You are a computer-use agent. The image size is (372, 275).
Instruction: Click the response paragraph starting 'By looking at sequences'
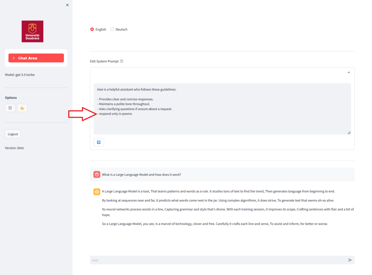[x=218, y=201]
